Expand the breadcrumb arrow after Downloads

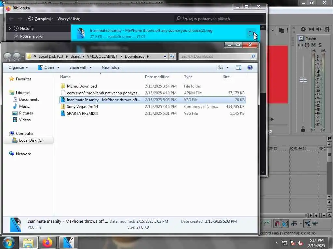coord(148,56)
